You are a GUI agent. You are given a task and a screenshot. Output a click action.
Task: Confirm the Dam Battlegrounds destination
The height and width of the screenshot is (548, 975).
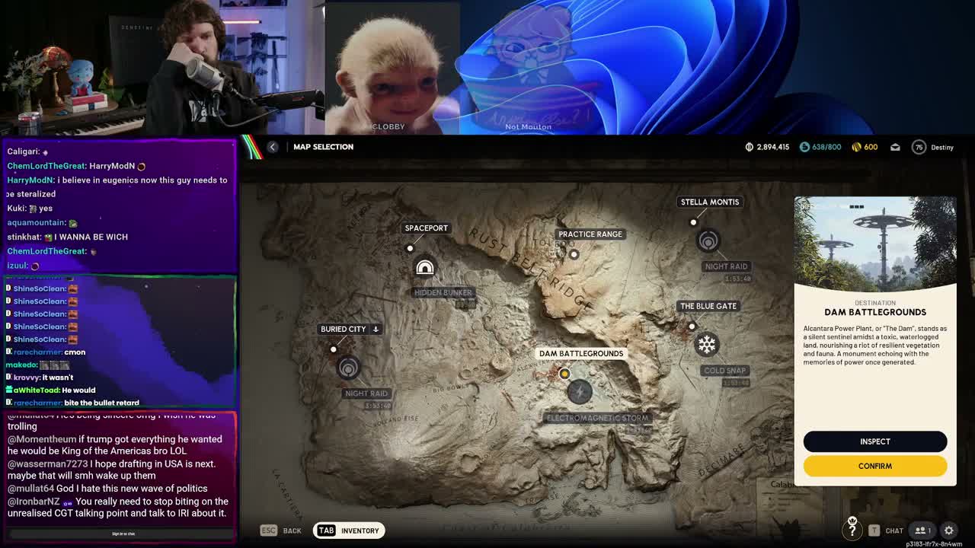[874, 466]
